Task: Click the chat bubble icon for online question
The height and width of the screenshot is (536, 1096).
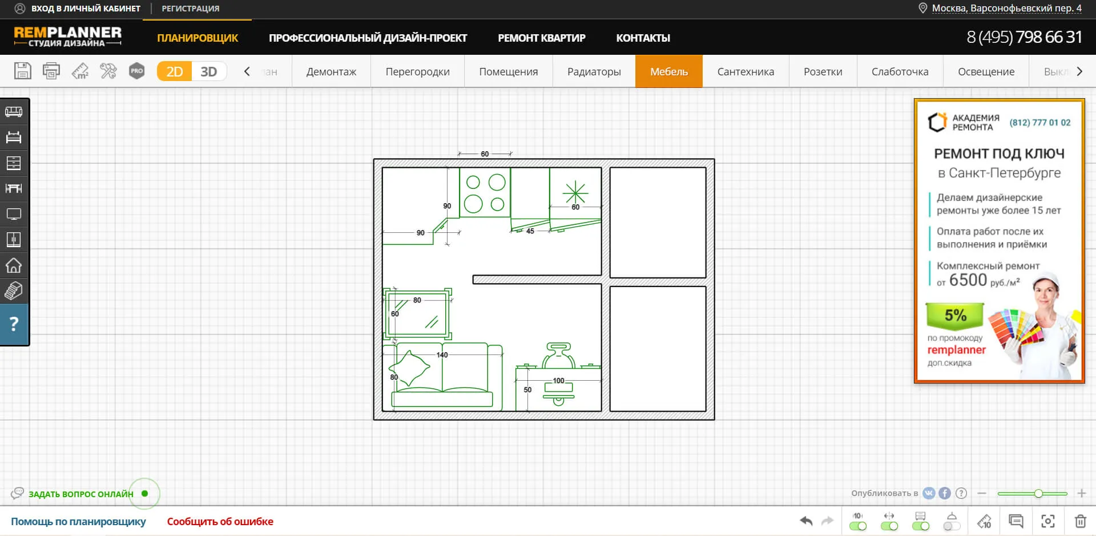Action: point(17,493)
